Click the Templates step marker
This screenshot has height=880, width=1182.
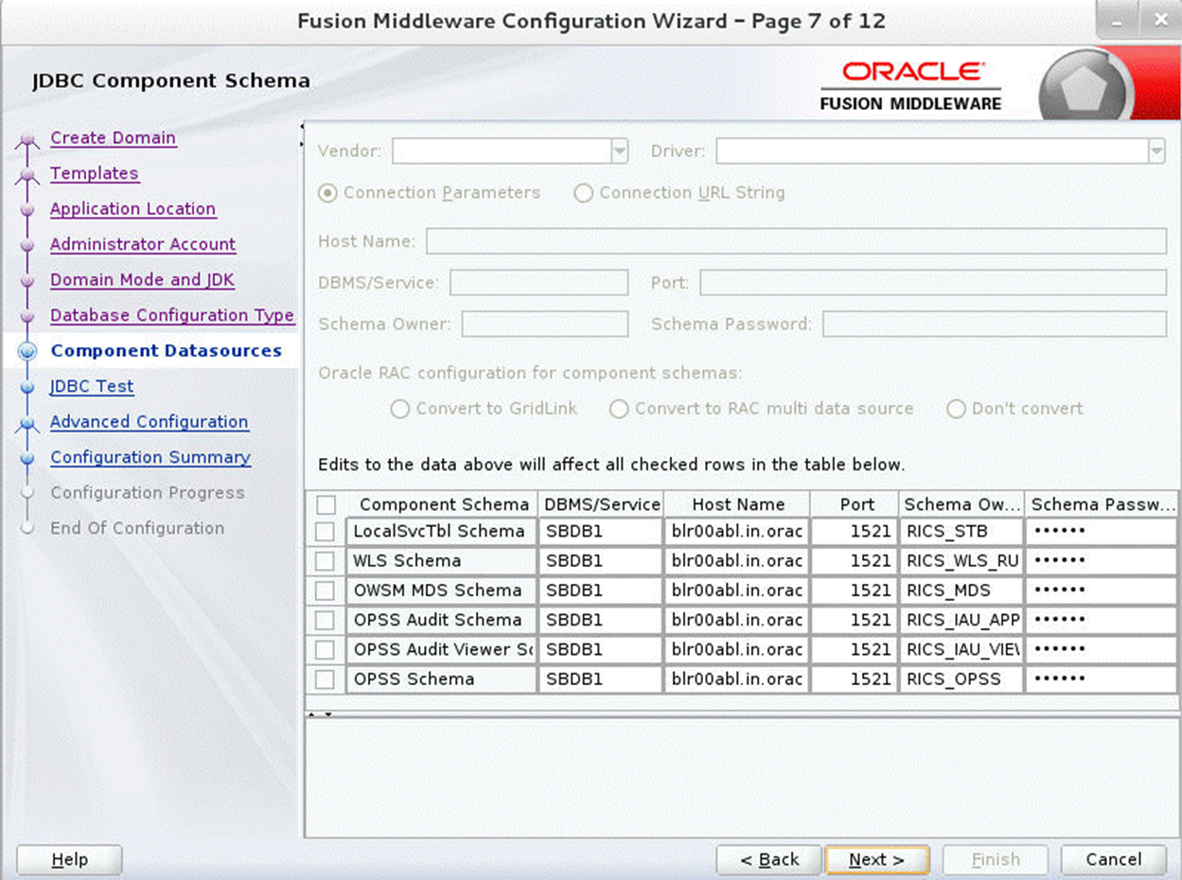pos(30,173)
